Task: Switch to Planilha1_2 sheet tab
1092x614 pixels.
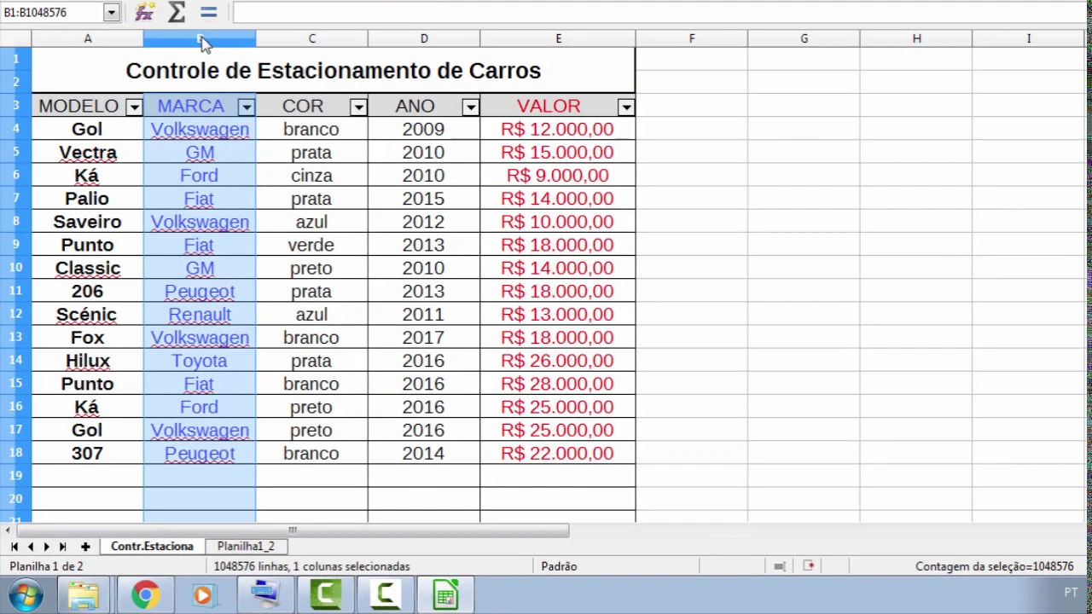Action: [246, 546]
